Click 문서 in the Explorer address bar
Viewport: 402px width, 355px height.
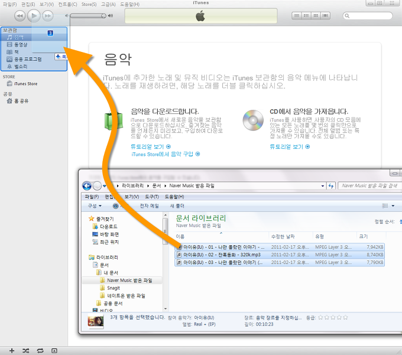(x=157, y=185)
